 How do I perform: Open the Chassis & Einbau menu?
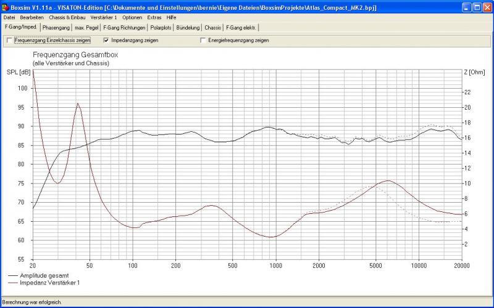[67, 17]
